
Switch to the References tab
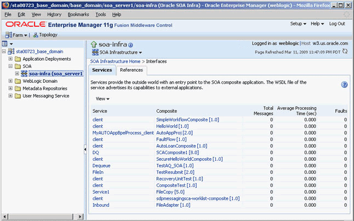click(x=132, y=70)
